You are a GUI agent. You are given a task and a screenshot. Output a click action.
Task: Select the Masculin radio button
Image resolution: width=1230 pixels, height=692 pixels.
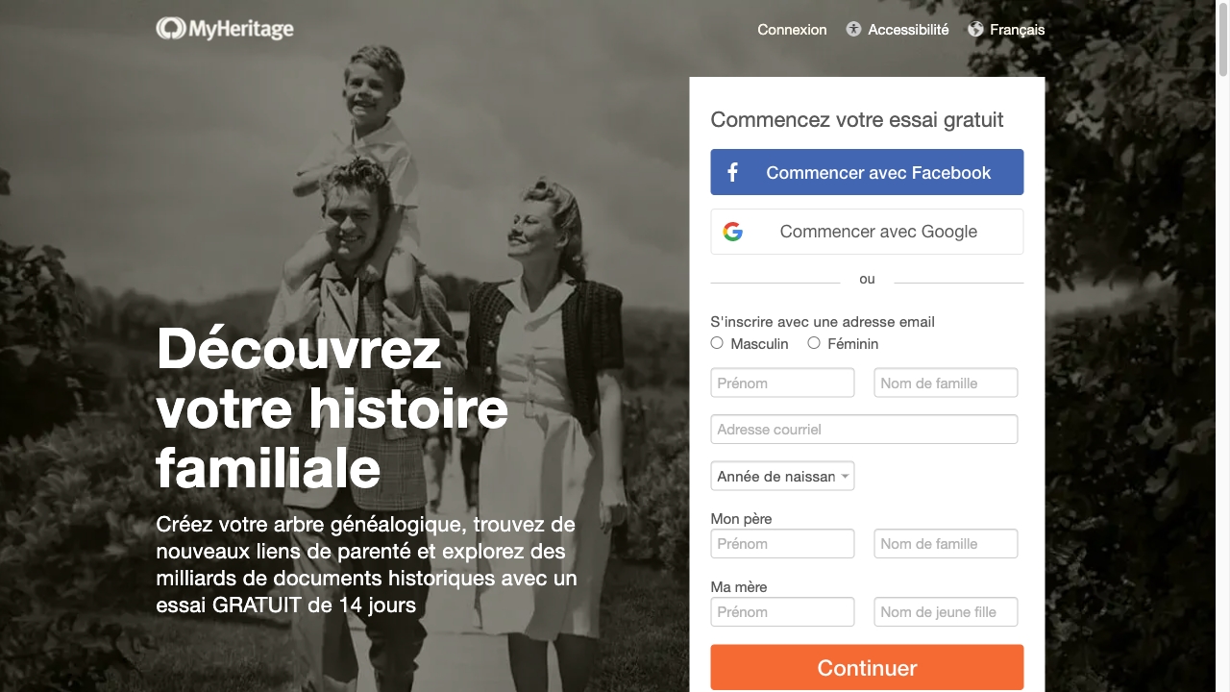tap(717, 343)
